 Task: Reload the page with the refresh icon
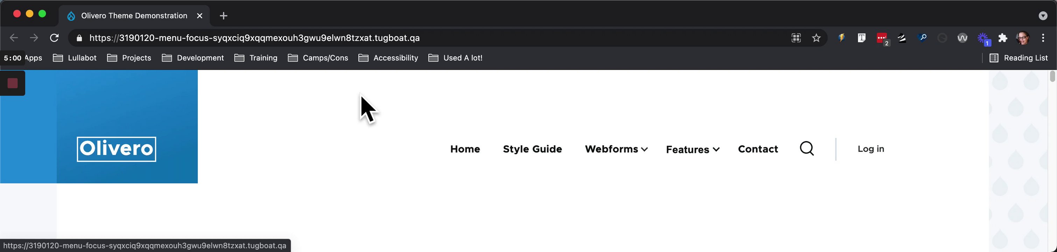(54, 38)
